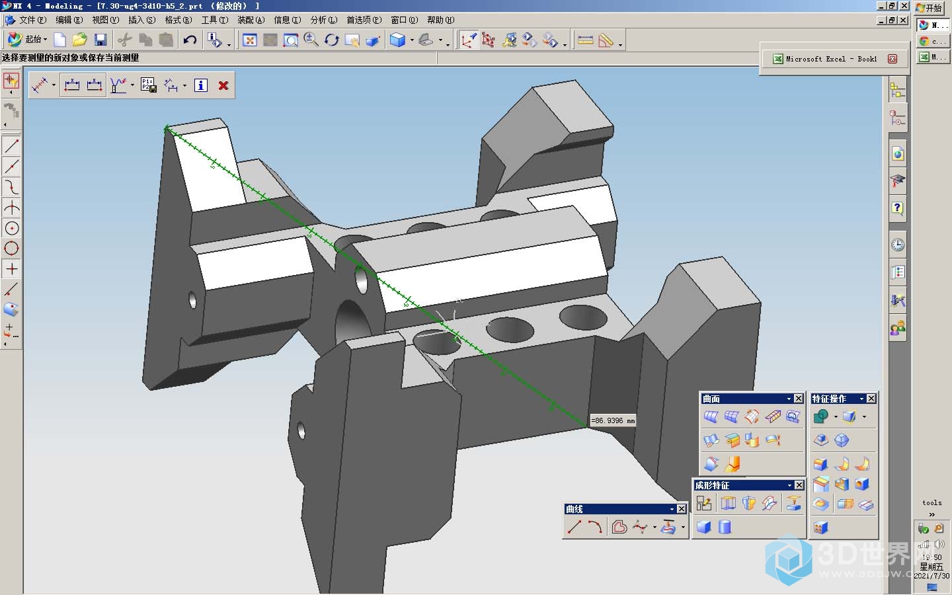952x595 pixels.
Task: Open the Assembly Navigator sidebar tab
Action: [x=897, y=89]
